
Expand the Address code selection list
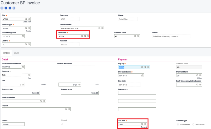click(x=138, y=36)
